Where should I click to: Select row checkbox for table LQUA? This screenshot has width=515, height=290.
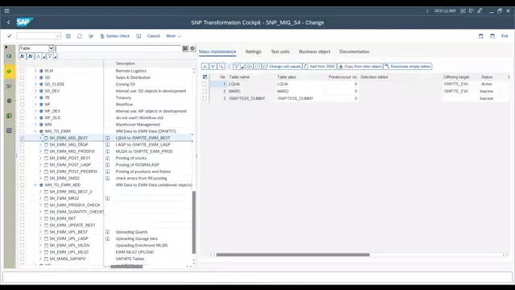(204, 84)
